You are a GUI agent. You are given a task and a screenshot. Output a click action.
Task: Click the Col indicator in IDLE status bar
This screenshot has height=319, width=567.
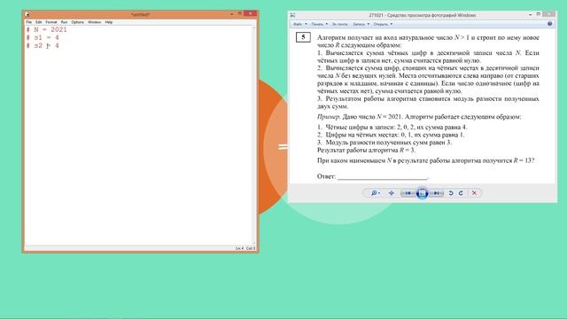click(x=250, y=248)
